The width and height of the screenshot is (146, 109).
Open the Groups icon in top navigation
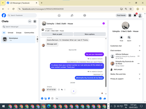(x=85, y=15)
